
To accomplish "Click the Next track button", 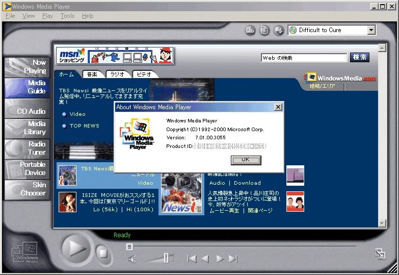I will click(x=233, y=259).
